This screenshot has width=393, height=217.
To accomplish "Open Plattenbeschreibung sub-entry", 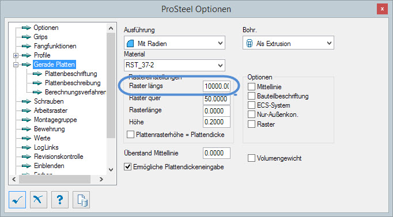I will [73, 83].
